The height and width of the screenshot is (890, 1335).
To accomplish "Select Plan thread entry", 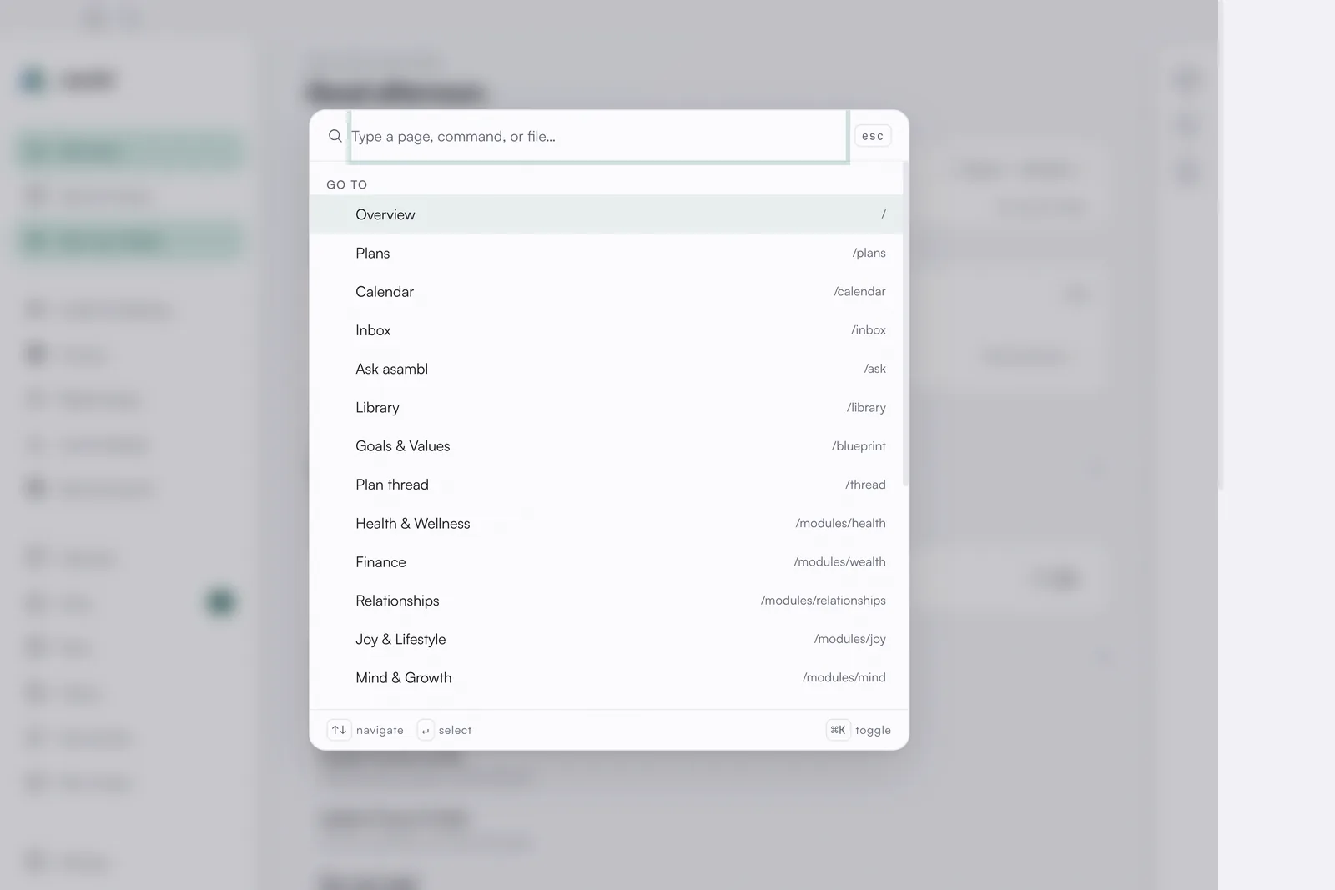I will coord(606,485).
